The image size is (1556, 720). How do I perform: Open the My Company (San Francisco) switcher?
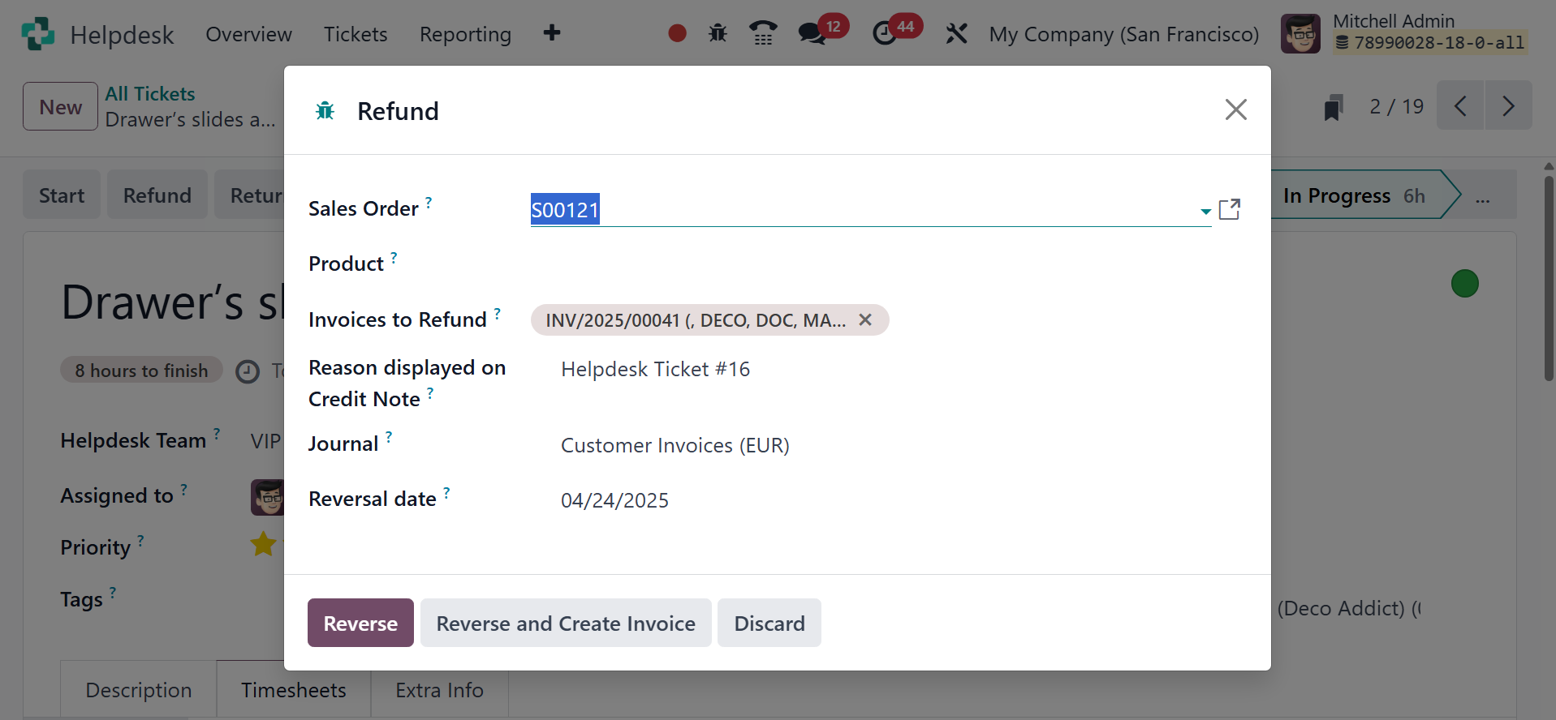click(x=1123, y=34)
